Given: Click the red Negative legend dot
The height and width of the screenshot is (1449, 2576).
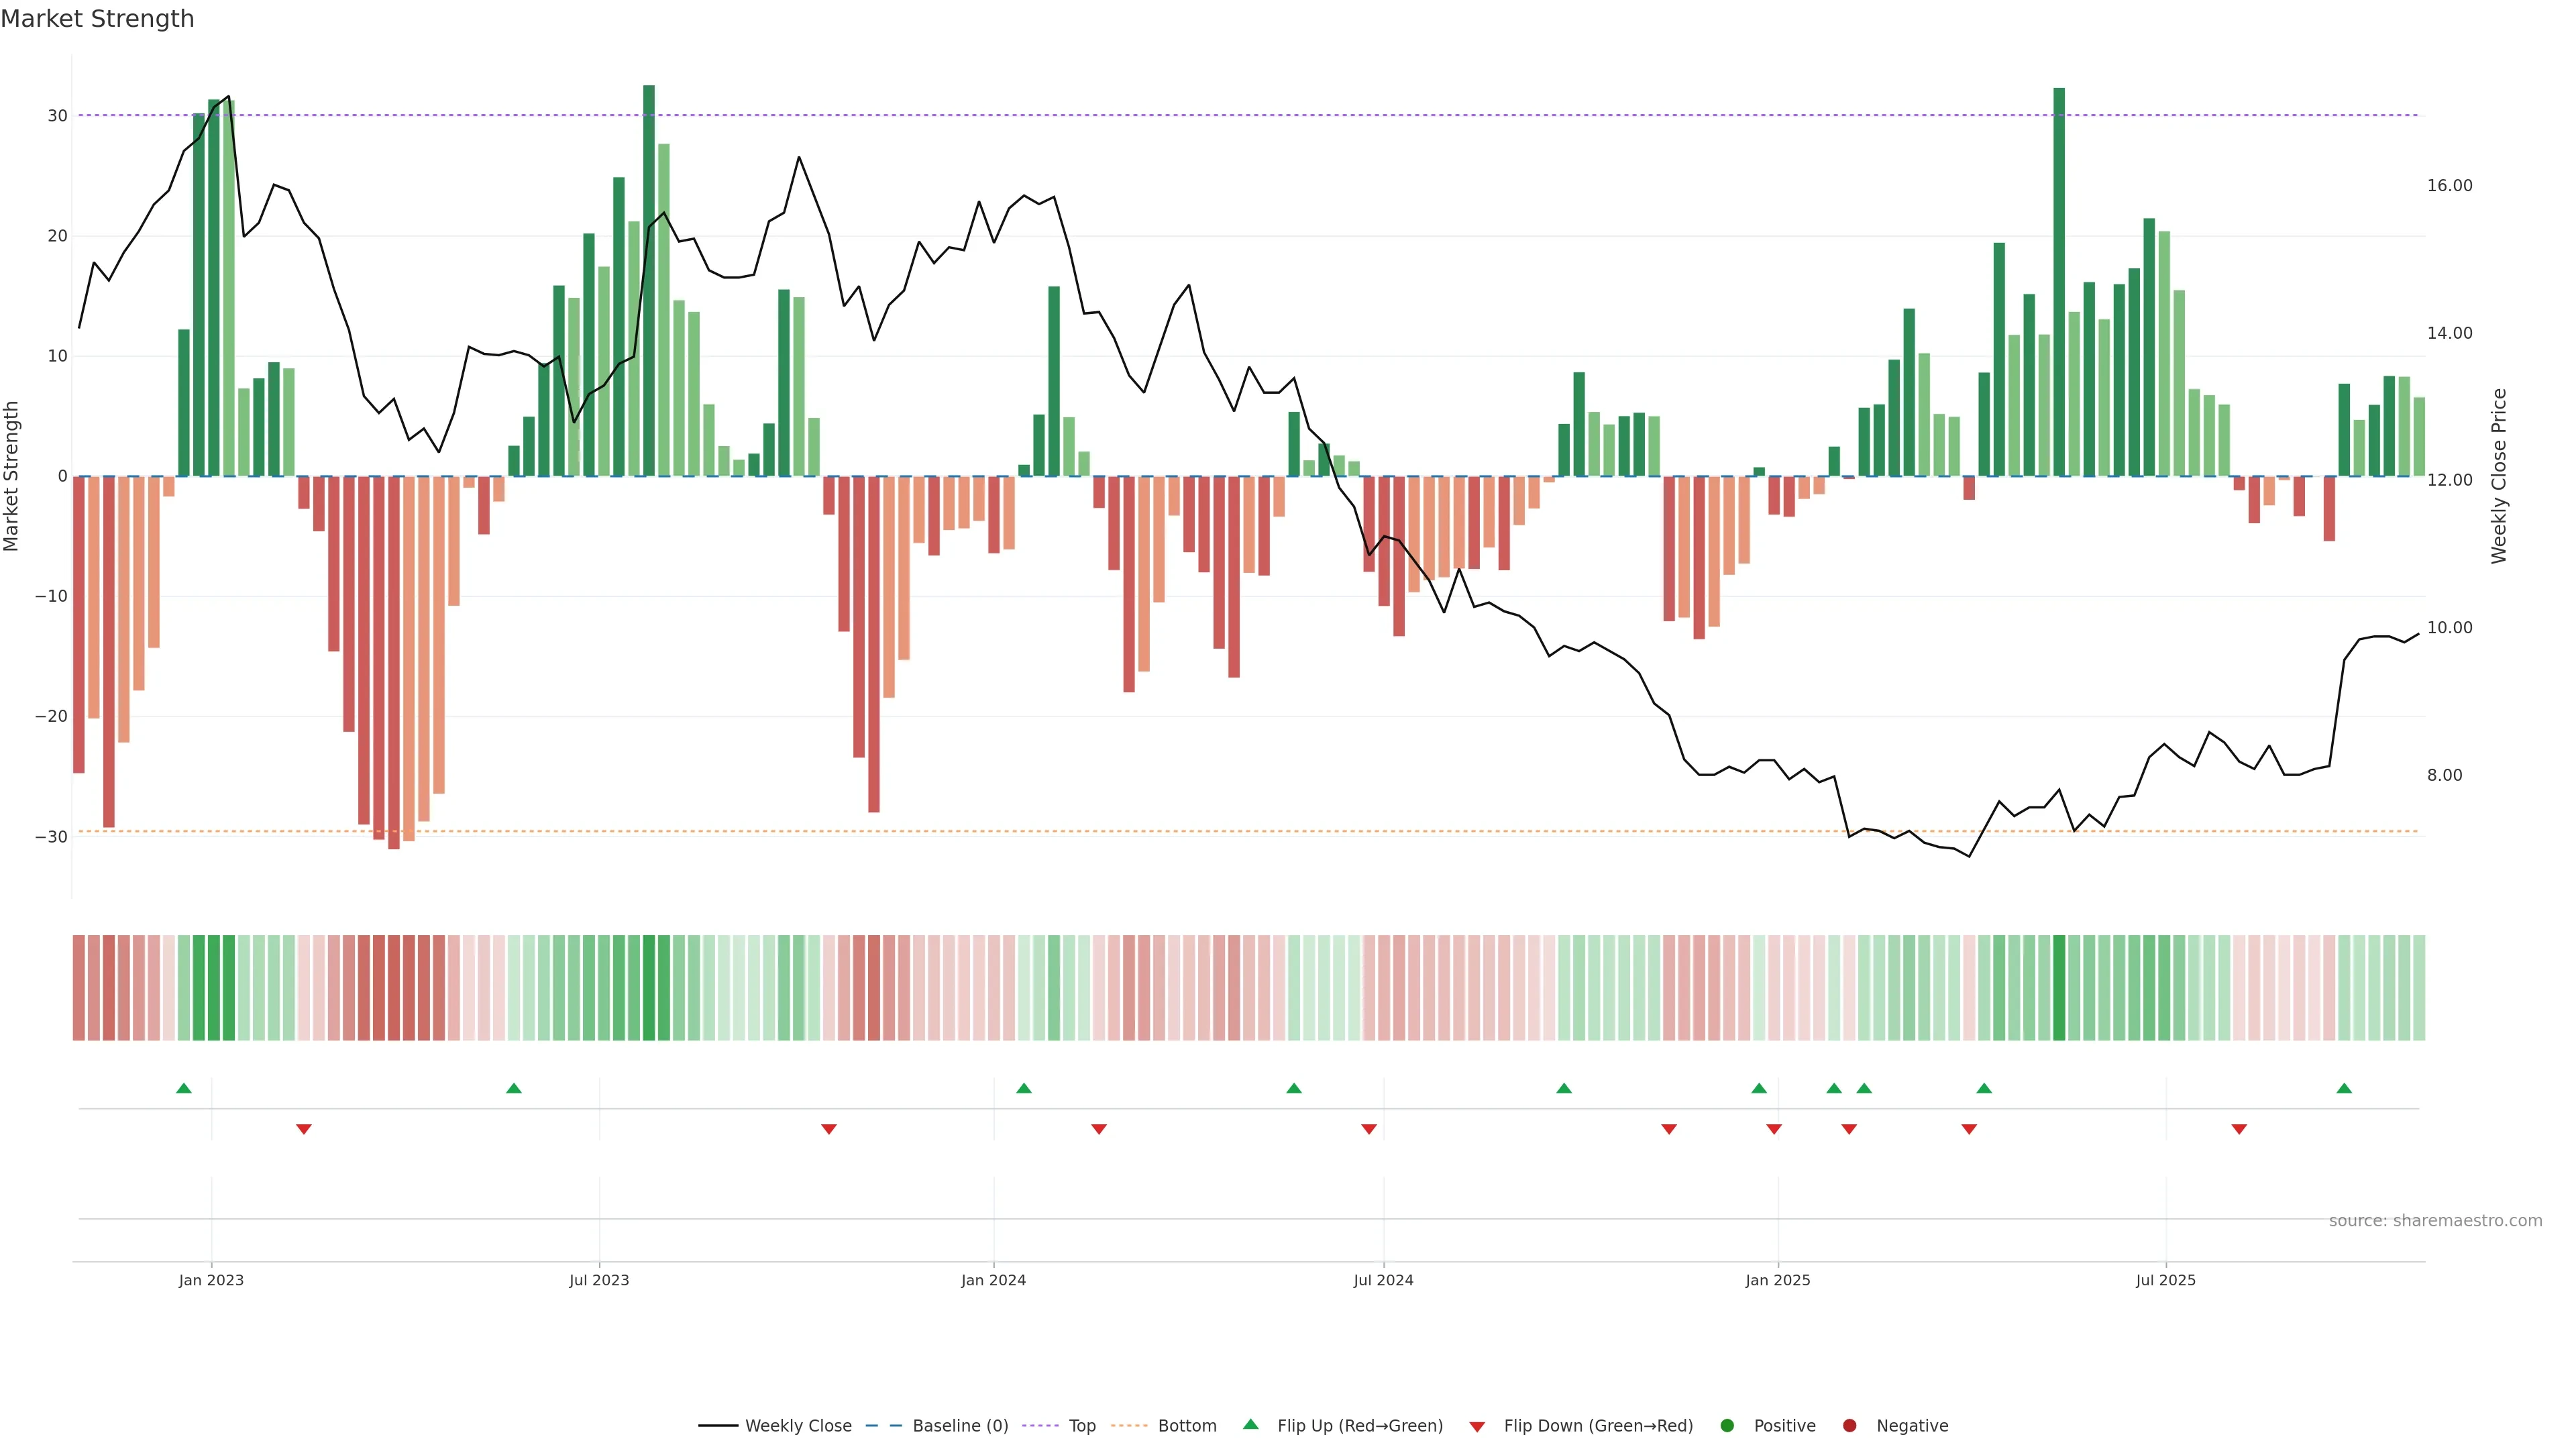Looking at the screenshot, I should point(1849,1425).
